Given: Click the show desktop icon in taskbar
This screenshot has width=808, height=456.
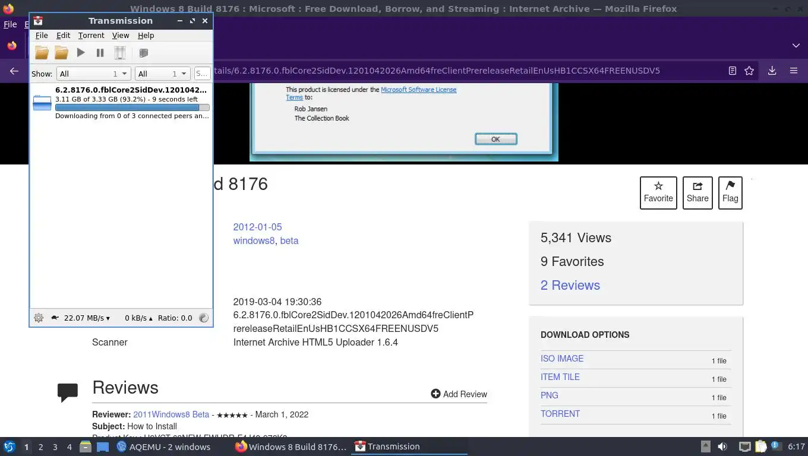Looking at the screenshot, I should pos(102,446).
